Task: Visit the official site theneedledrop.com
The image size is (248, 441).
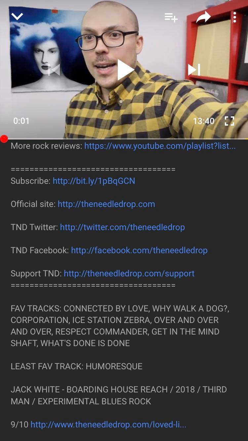Action: 106,204
